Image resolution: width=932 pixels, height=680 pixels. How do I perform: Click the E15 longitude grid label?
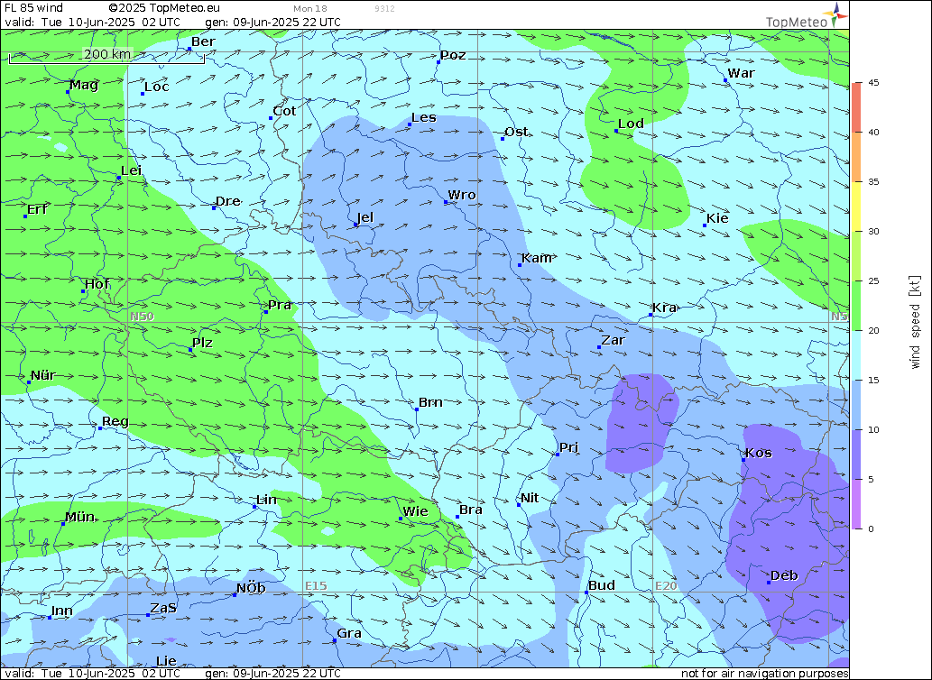click(316, 585)
